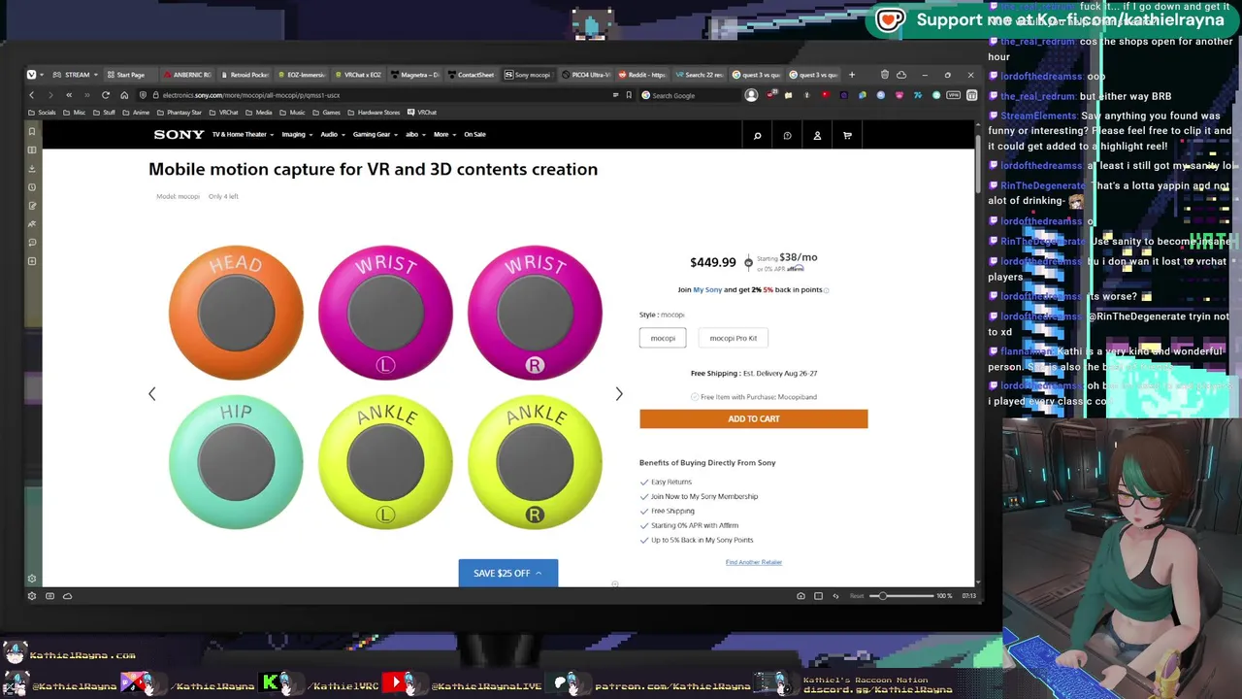Screen dimensions: 1242x699
Task: Click the ADD TO CART button
Action: (754, 418)
